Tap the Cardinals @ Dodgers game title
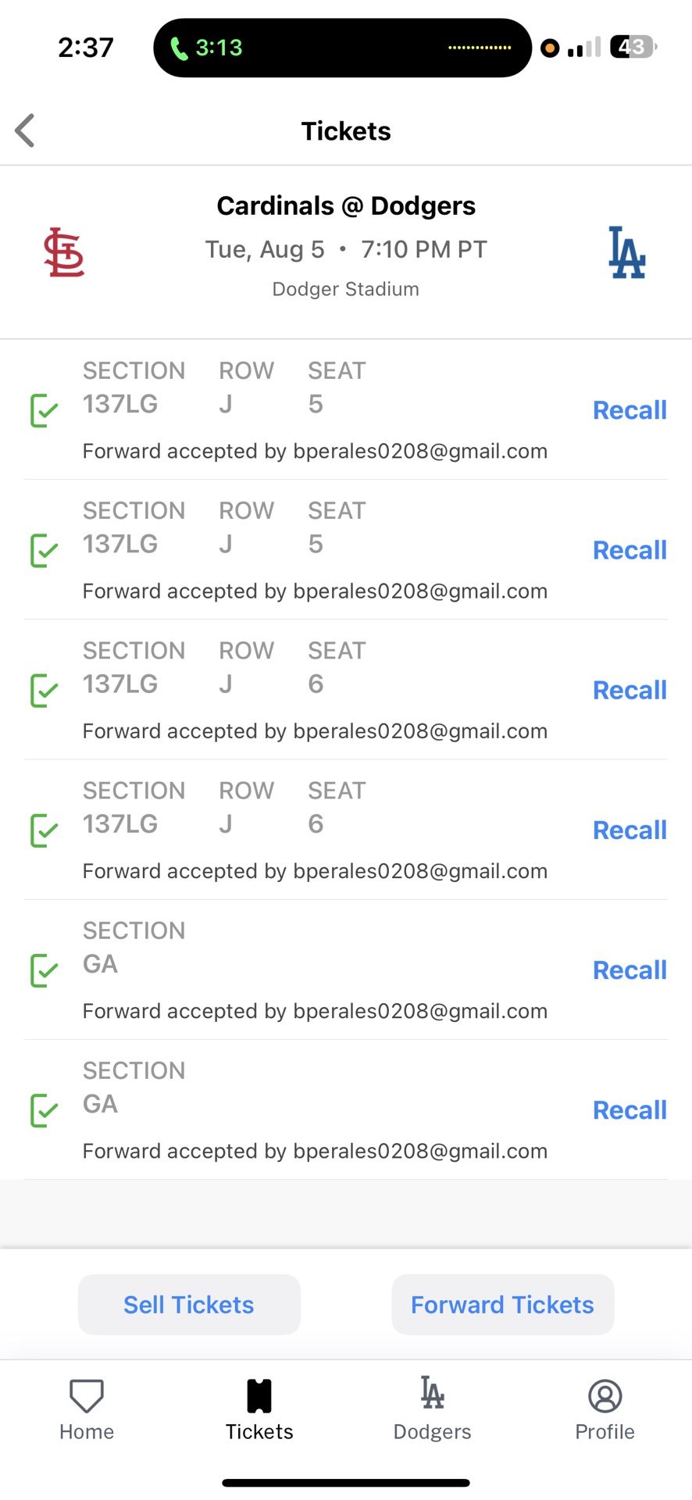The width and height of the screenshot is (692, 1500). pyautogui.click(x=346, y=205)
